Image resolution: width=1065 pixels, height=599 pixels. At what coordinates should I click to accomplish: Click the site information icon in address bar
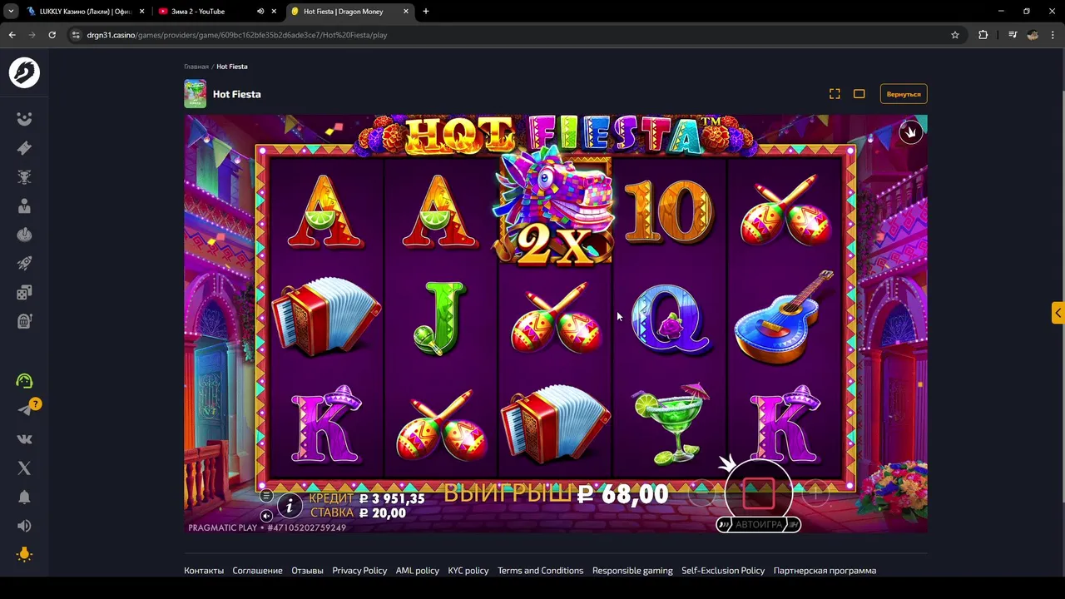click(x=76, y=35)
